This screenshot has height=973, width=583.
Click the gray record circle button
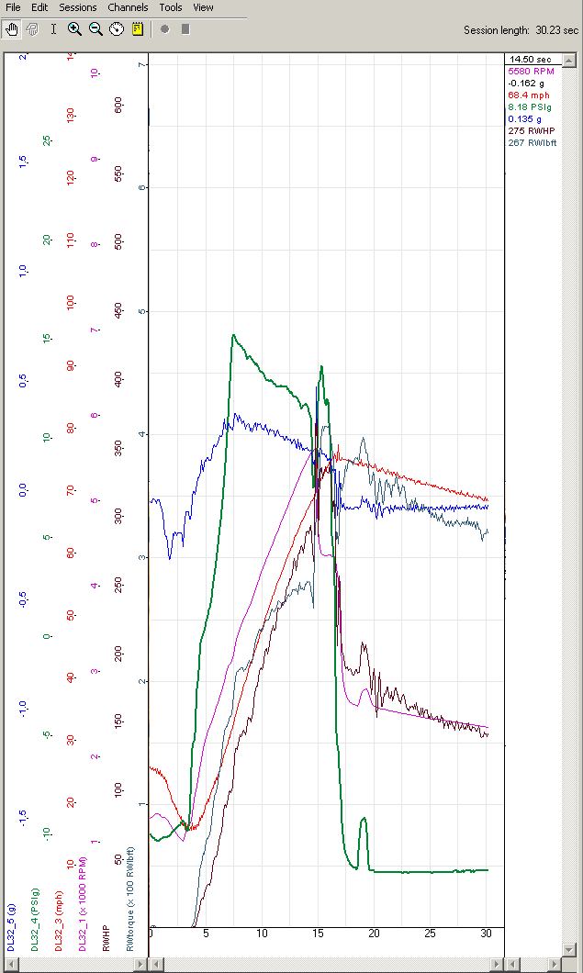tap(164, 29)
